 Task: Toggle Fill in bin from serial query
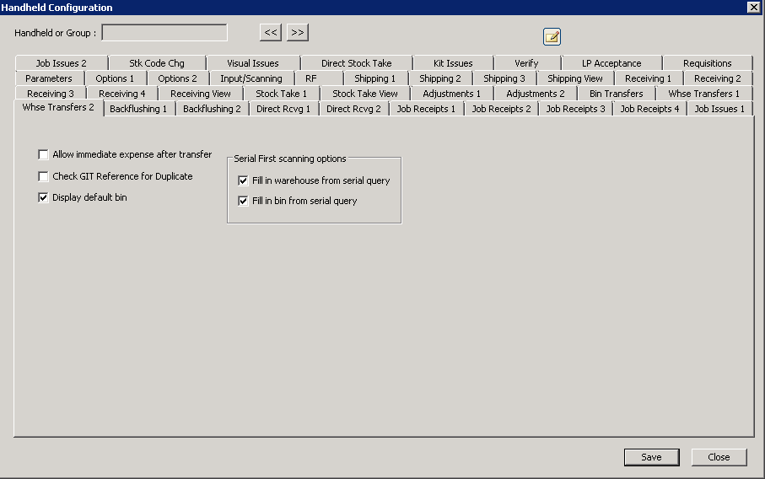tap(243, 201)
